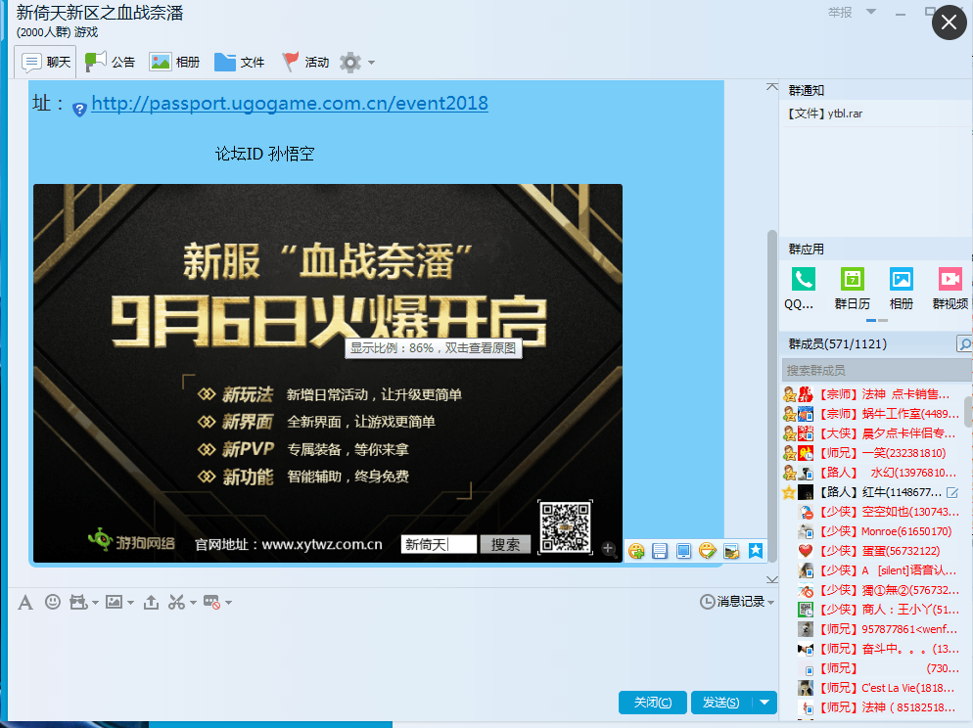Focus the 搜索群成员 search field
The image size is (973, 728).
pos(876,370)
